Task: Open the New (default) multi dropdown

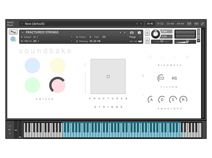Action: pos(22,24)
